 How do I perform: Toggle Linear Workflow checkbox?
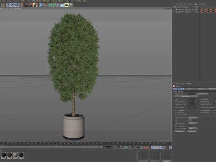coord(189,126)
